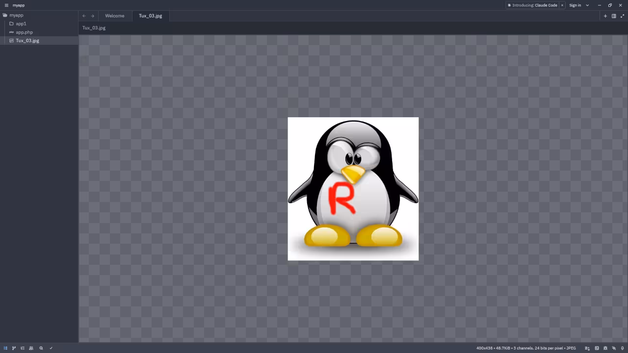This screenshot has width=628, height=353.
Task: Open the Debugger panel bug icon
Action: click(x=605, y=348)
